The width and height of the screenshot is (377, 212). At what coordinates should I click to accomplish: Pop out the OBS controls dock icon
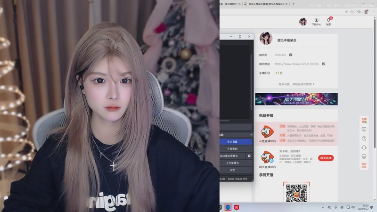251,135
